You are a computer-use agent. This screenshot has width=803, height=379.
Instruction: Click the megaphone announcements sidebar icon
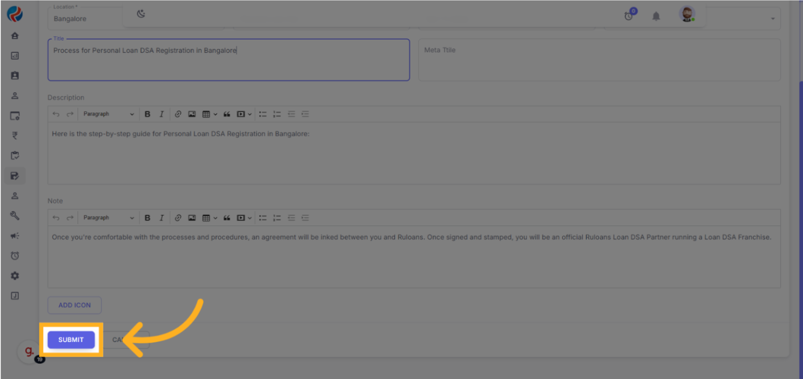click(15, 236)
